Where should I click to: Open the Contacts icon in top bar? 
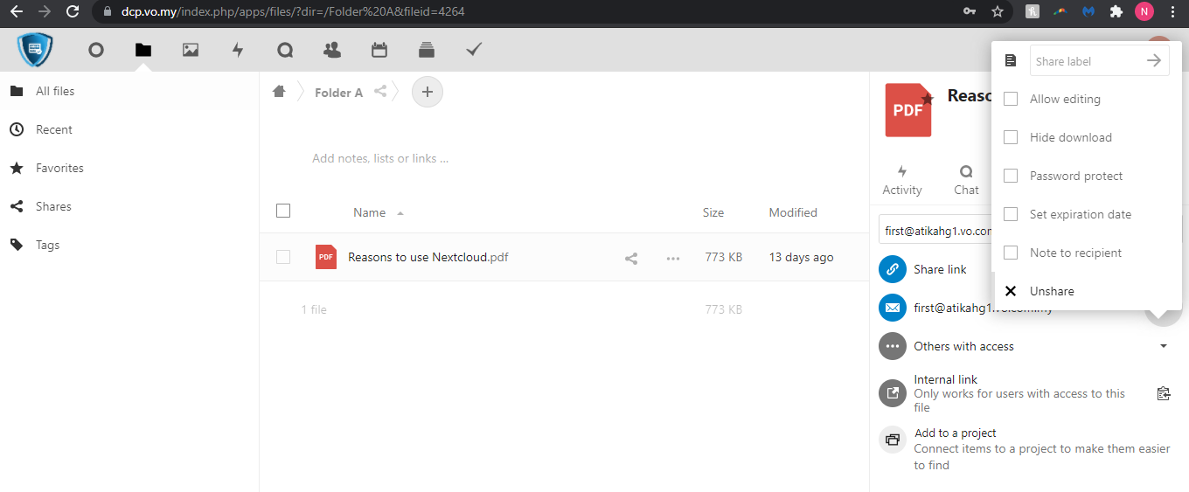[332, 50]
